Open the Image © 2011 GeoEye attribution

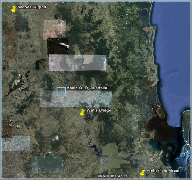(x=112, y=176)
